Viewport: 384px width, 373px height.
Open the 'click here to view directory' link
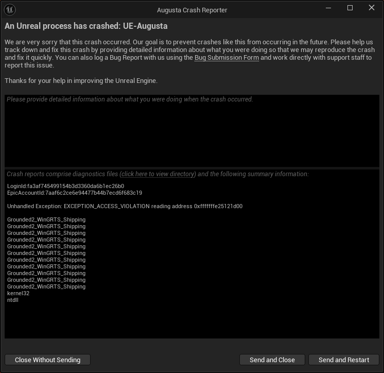point(158,174)
